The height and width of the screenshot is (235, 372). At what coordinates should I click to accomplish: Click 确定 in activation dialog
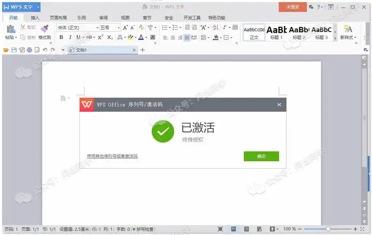261,156
